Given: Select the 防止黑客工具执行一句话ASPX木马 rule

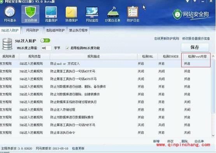Looking at the screenshot, I should [105, 79].
